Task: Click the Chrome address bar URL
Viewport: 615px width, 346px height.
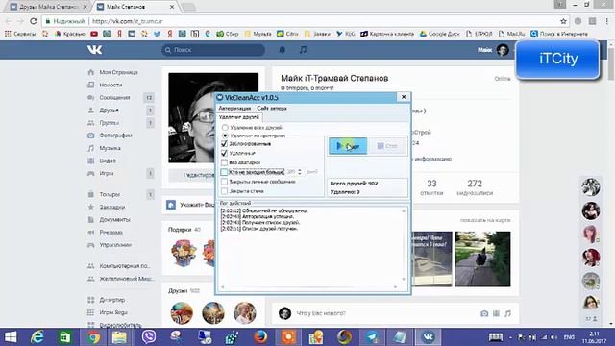Action: pyautogui.click(x=128, y=21)
